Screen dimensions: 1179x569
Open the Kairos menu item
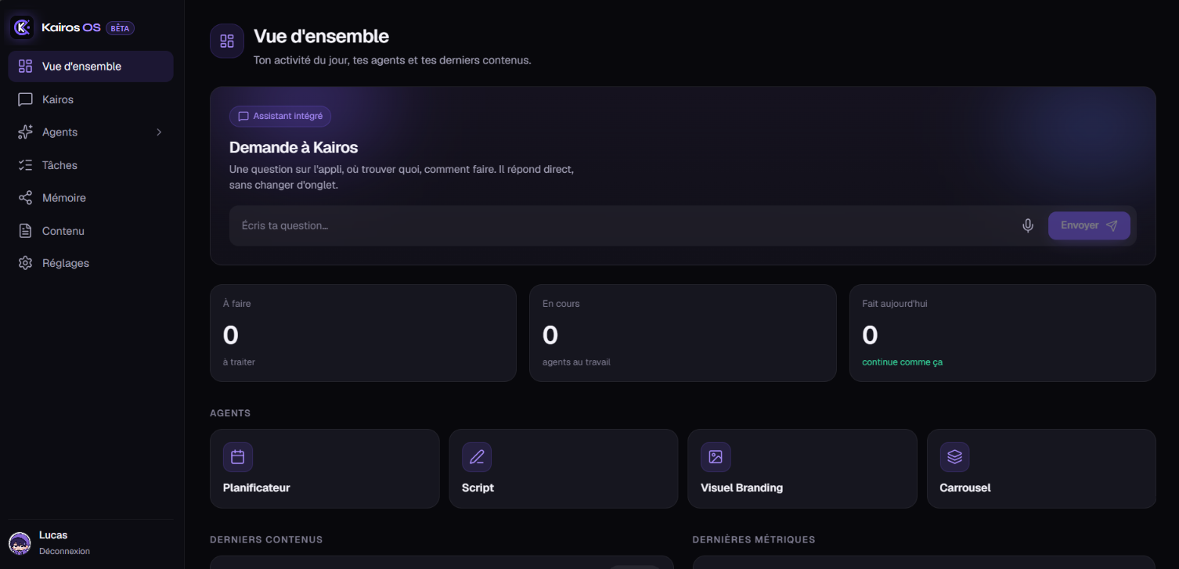pos(91,99)
